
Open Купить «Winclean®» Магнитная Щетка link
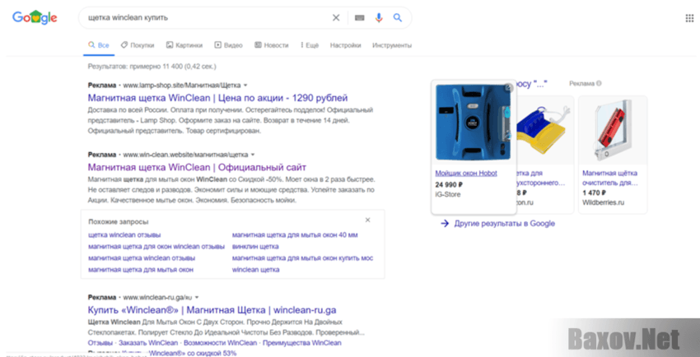pos(212,310)
